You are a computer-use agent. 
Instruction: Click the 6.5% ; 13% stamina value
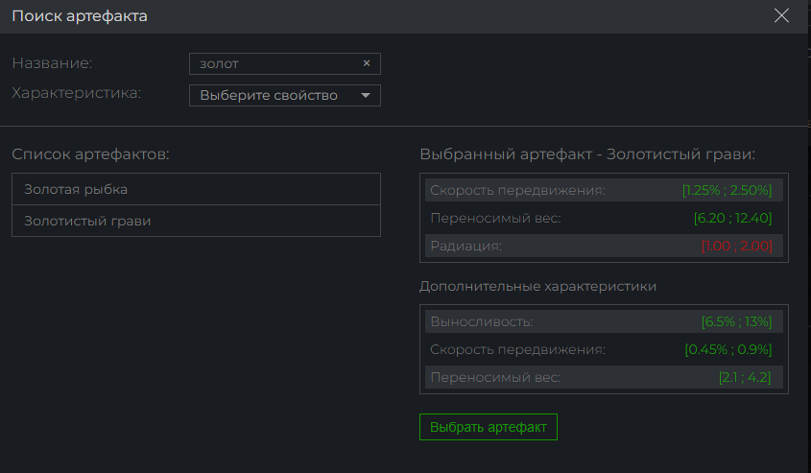pyautogui.click(x=736, y=321)
